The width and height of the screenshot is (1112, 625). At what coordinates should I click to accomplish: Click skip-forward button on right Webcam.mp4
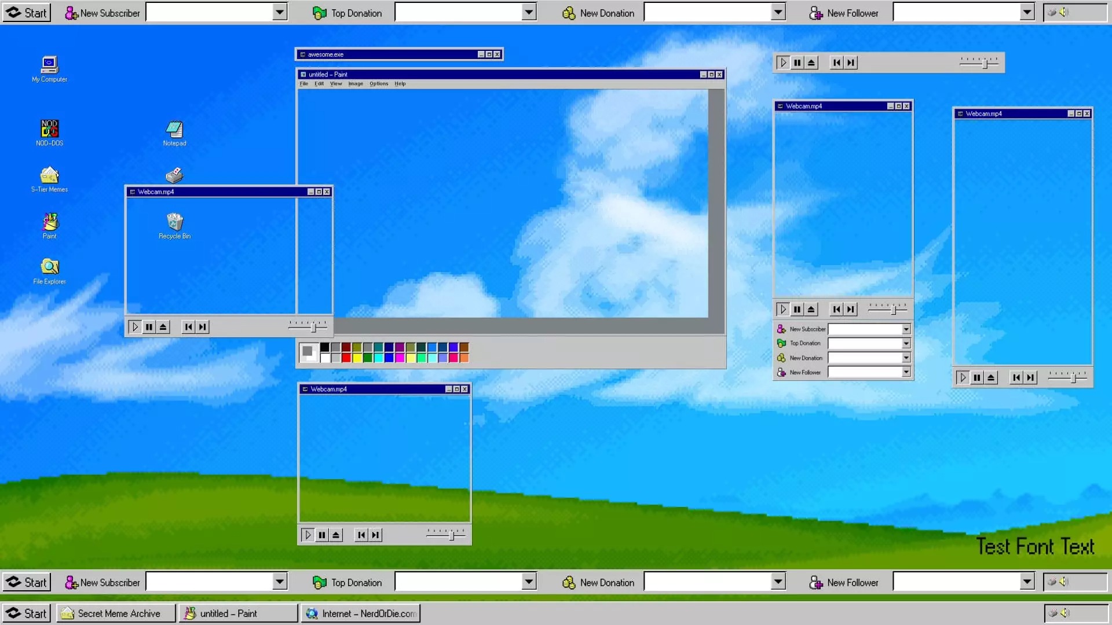pyautogui.click(x=1031, y=377)
